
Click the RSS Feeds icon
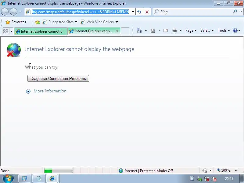[x=153, y=31]
